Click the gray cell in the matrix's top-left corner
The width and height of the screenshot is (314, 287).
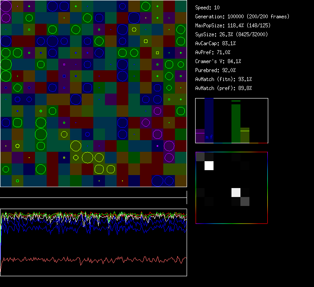click(200, 156)
